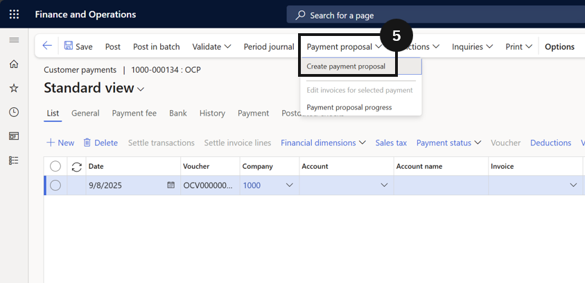The width and height of the screenshot is (585, 283).
Task: Click the search magnifier icon
Action: coord(300,15)
